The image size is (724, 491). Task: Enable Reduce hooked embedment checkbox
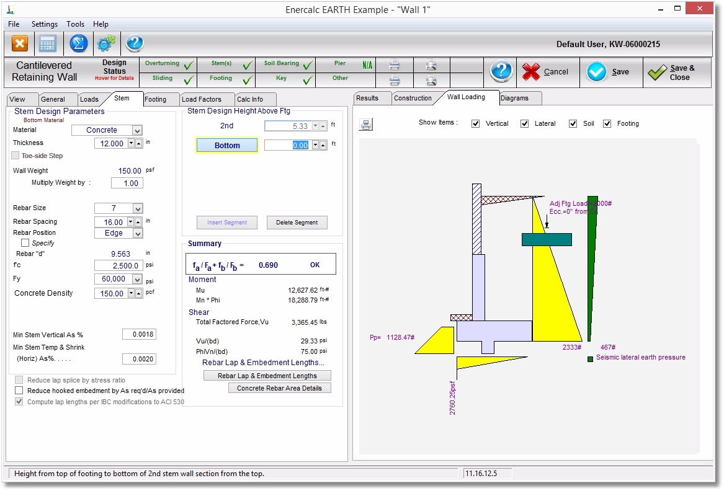point(19,391)
